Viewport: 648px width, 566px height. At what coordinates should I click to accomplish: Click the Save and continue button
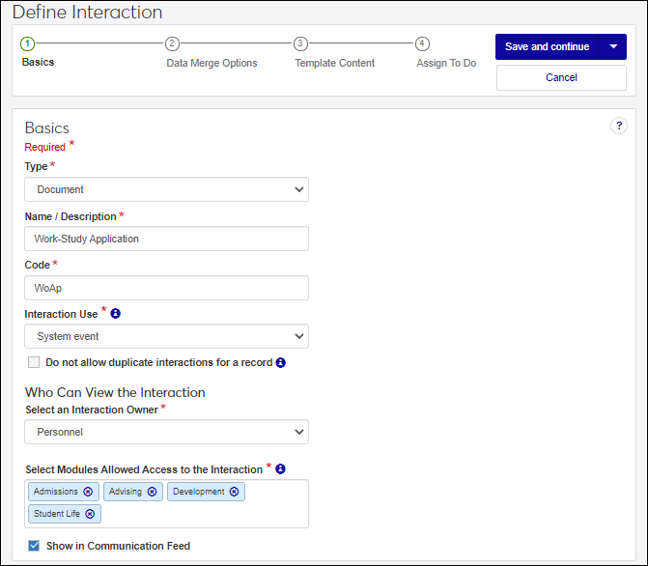tap(547, 46)
